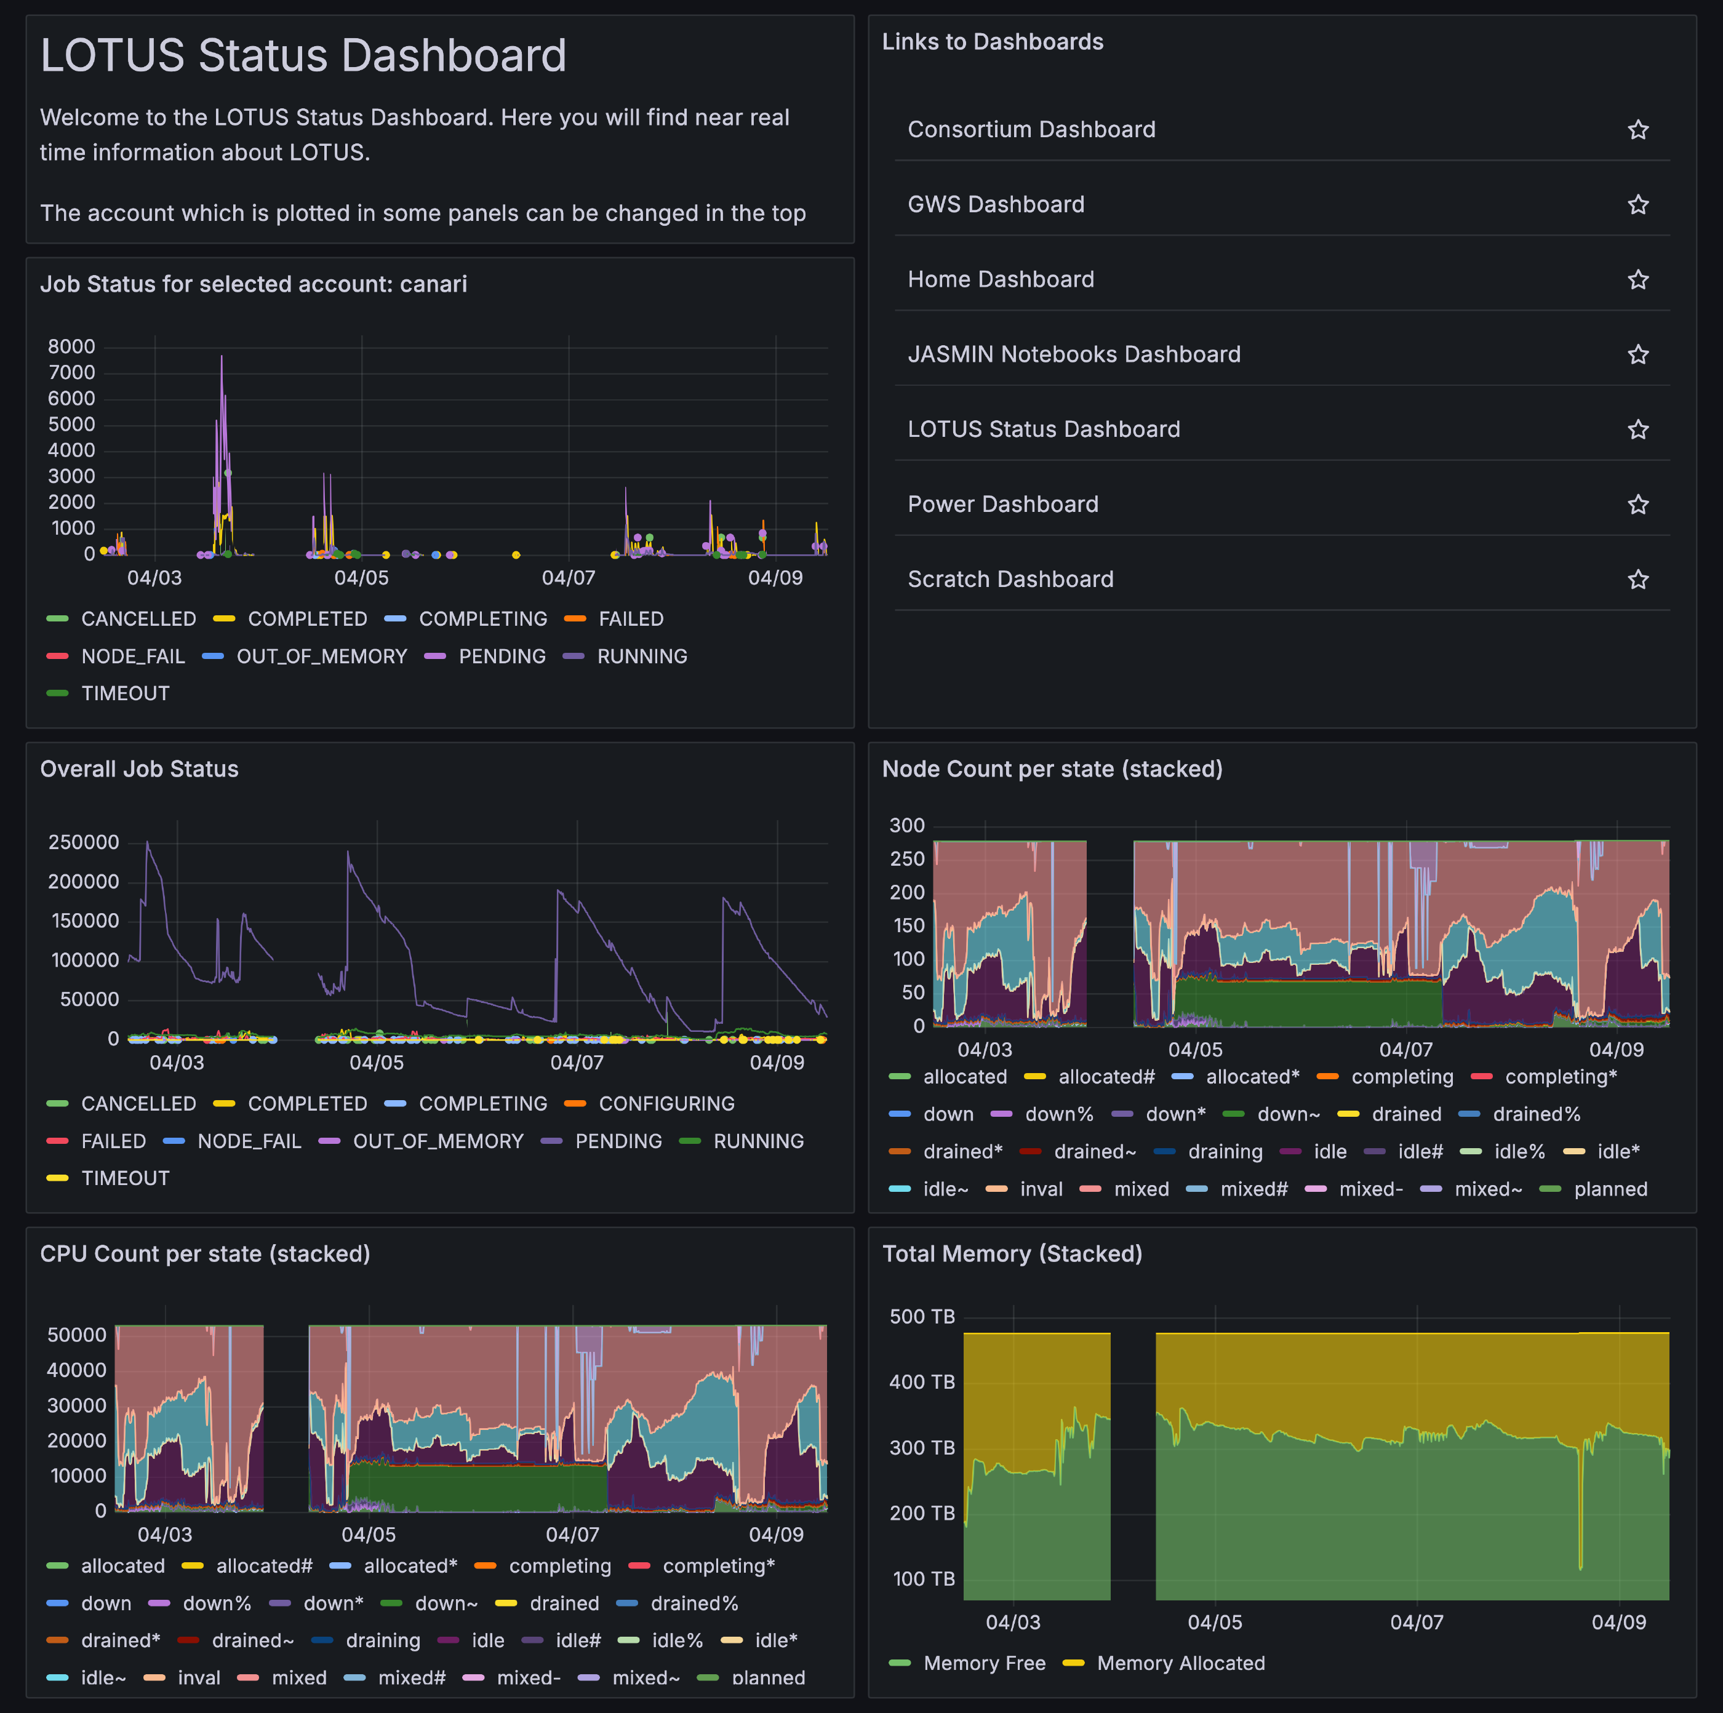The image size is (1723, 1713).
Task: Toggle PENDING series in Overall Job Status legend
Action: coord(618,1141)
